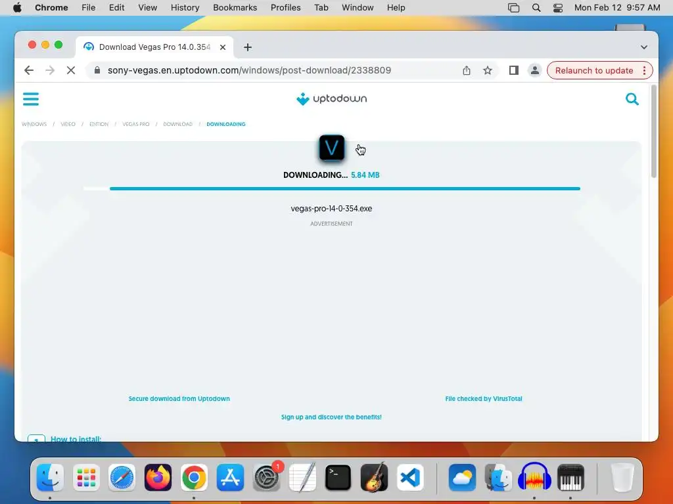Go to DOWNLOAD breadcrumb
The image size is (673, 504).
pyautogui.click(x=177, y=124)
